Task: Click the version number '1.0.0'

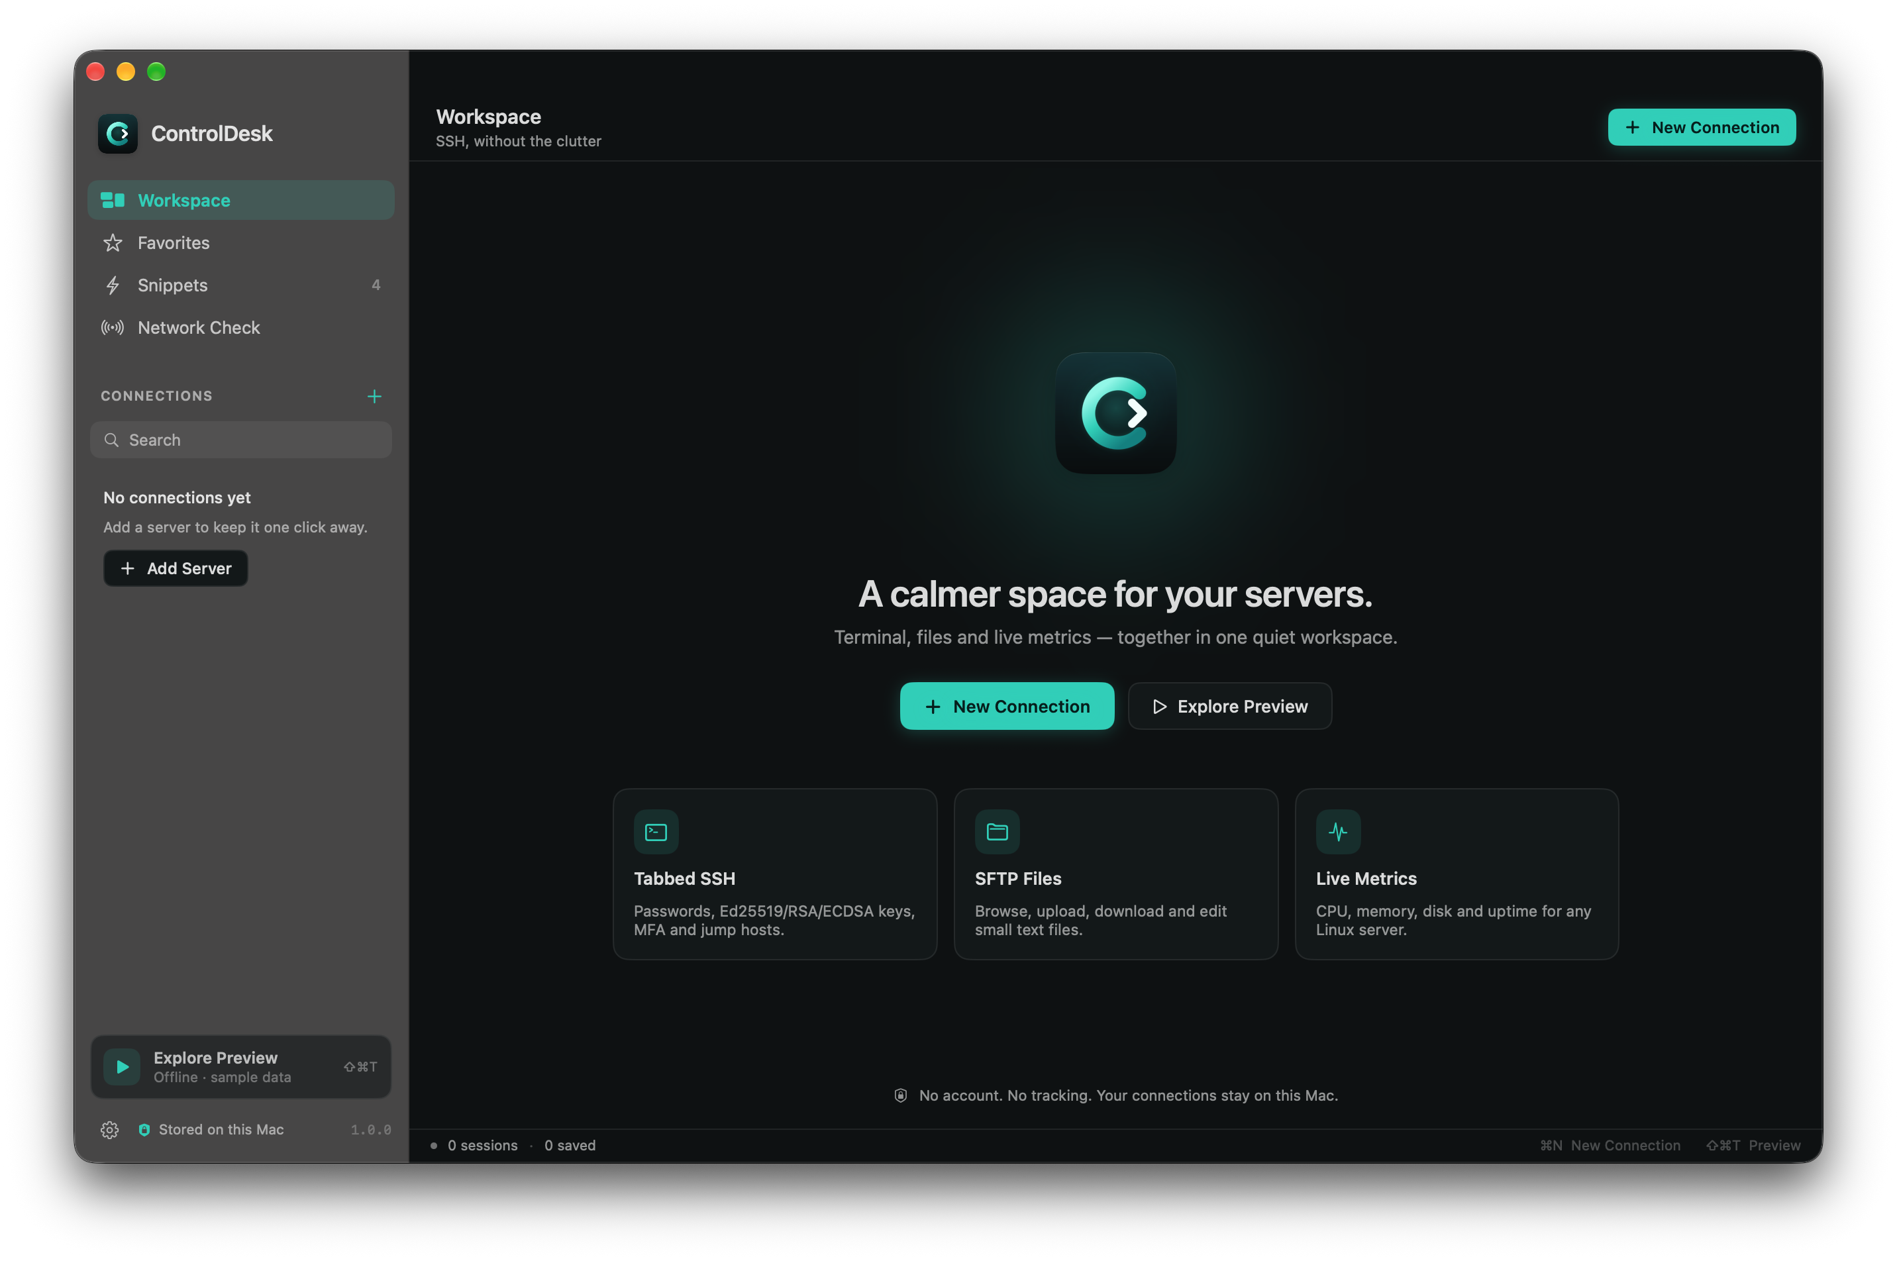Action: (x=371, y=1130)
